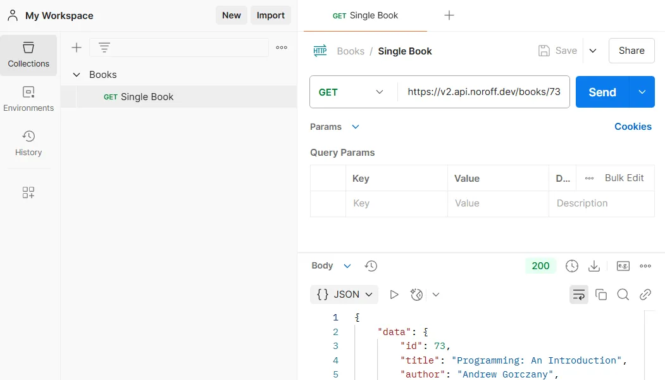Create a new collection with plus icon
The image size is (665, 380).
[77, 47]
